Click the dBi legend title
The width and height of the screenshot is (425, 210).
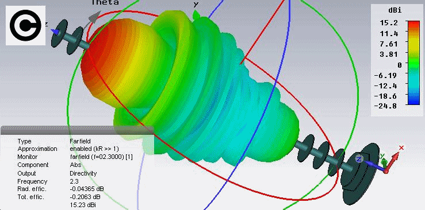(x=395, y=10)
